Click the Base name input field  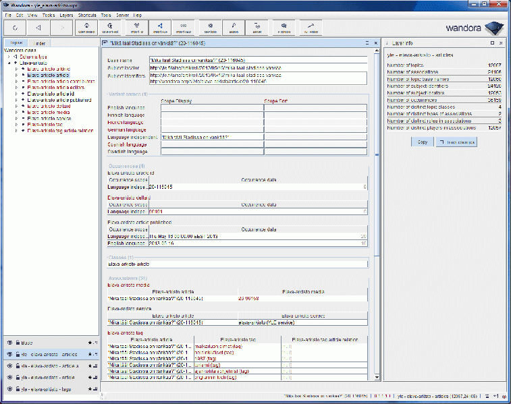click(x=257, y=61)
